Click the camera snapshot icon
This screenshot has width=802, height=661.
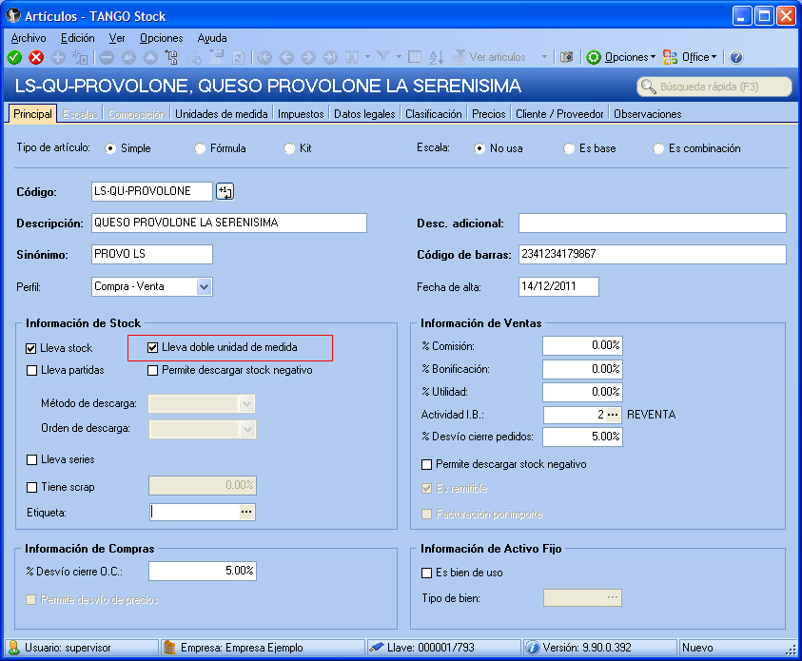566,57
